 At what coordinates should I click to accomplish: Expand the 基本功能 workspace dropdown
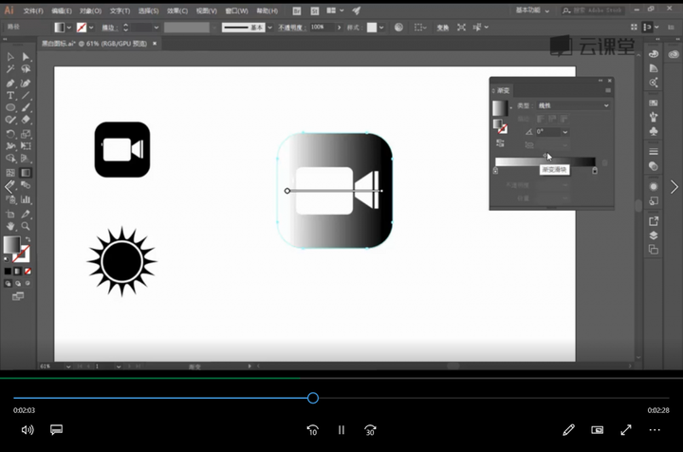point(532,10)
